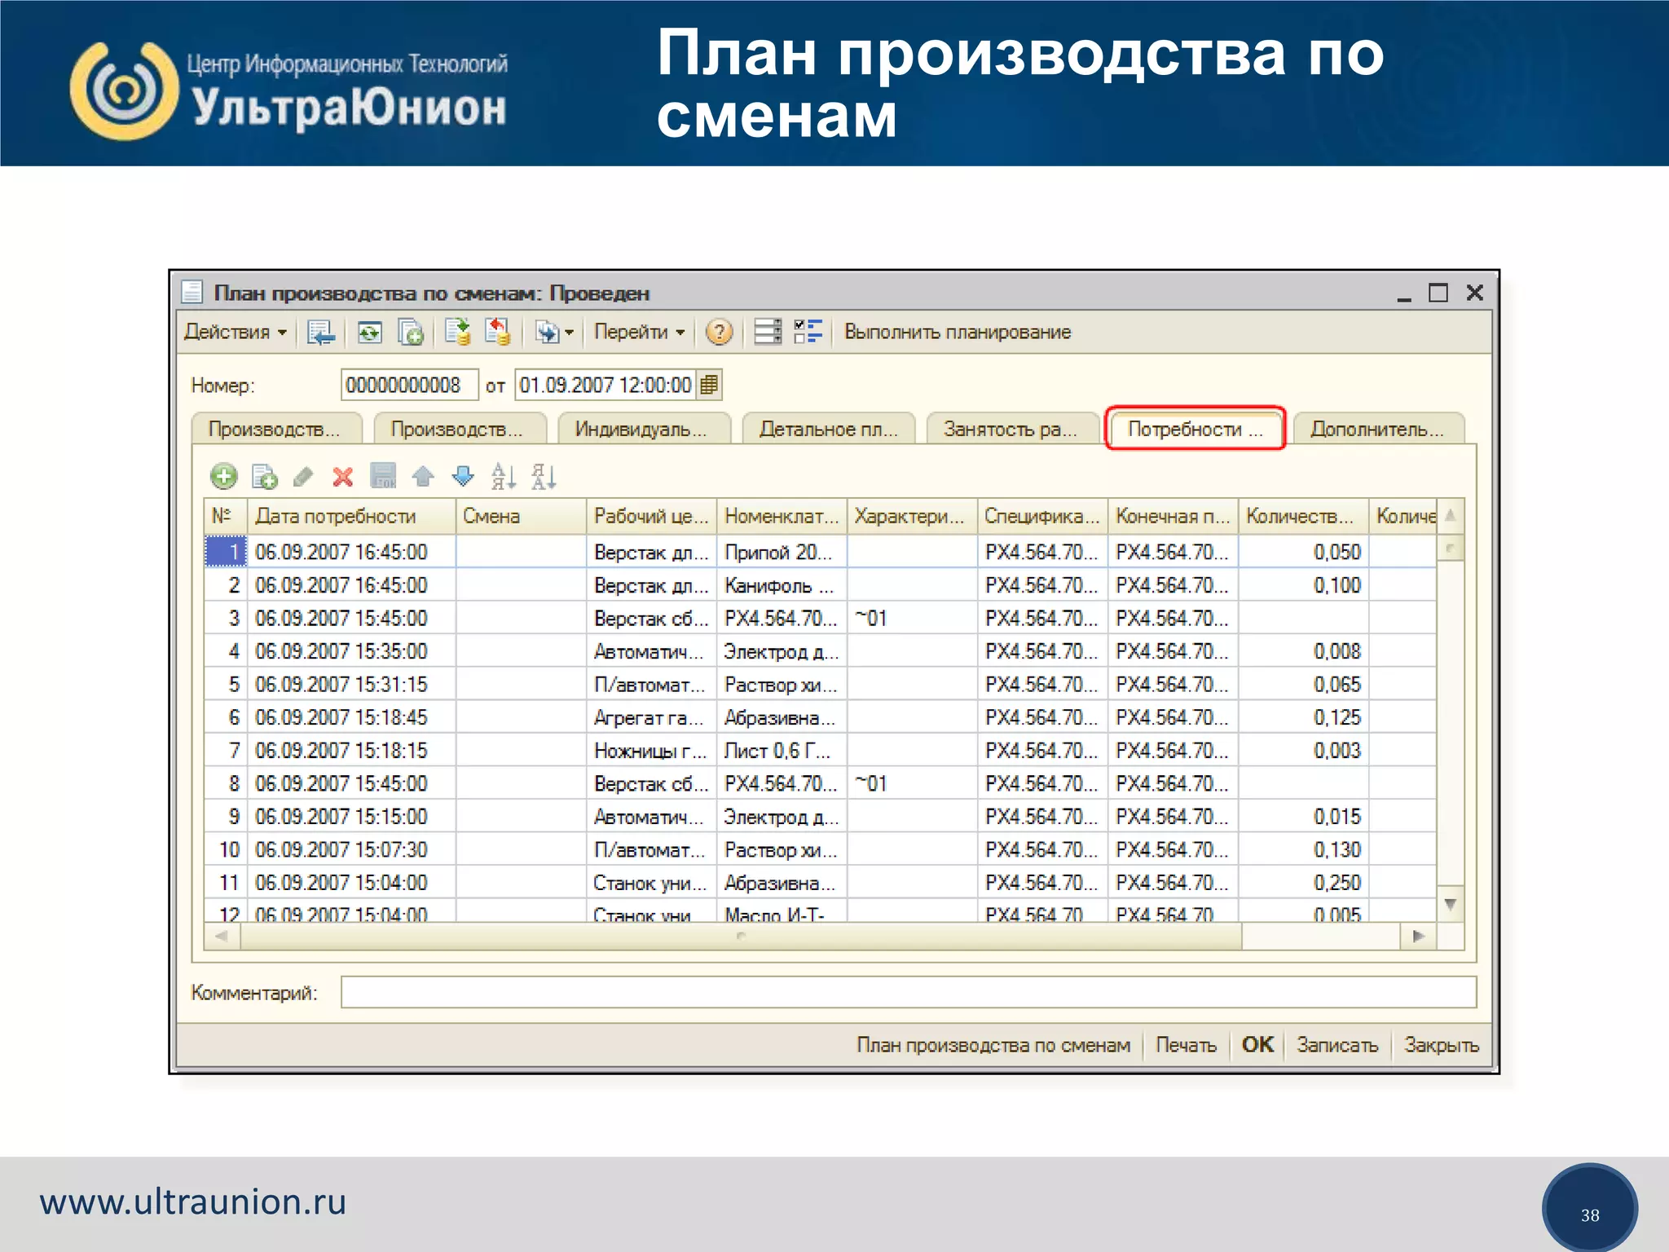Delete the row with red X icon
This screenshot has width=1669, height=1252.
pos(343,476)
